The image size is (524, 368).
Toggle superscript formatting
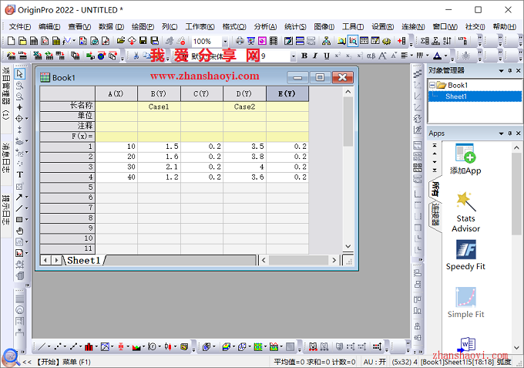tap(338, 56)
